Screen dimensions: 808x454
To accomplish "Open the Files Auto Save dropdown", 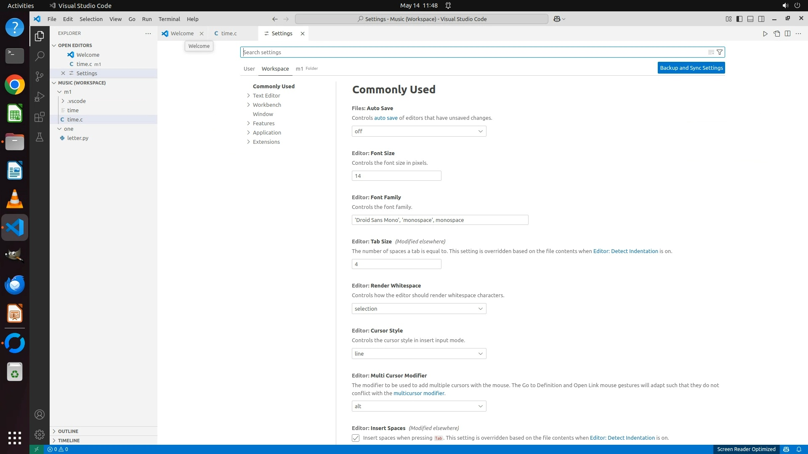I will [x=419, y=131].
